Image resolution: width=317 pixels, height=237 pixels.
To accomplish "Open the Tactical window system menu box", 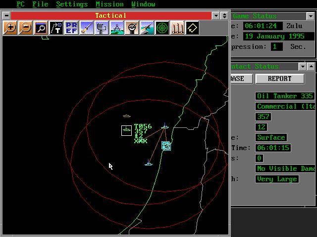I will [x=6, y=15].
